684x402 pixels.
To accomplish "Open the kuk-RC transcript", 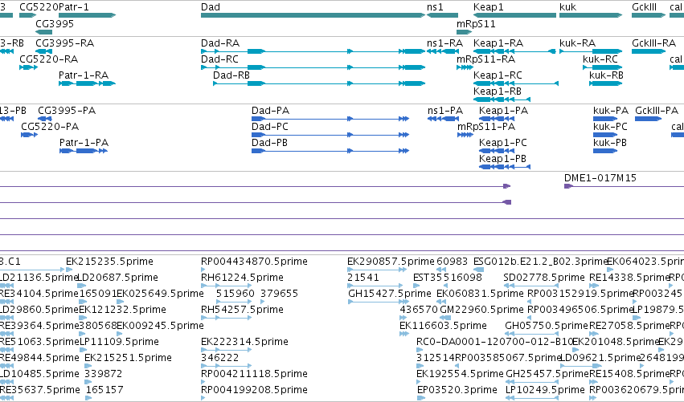I will [x=603, y=67].
